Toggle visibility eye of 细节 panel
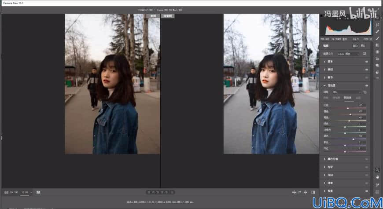 point(366,77)
